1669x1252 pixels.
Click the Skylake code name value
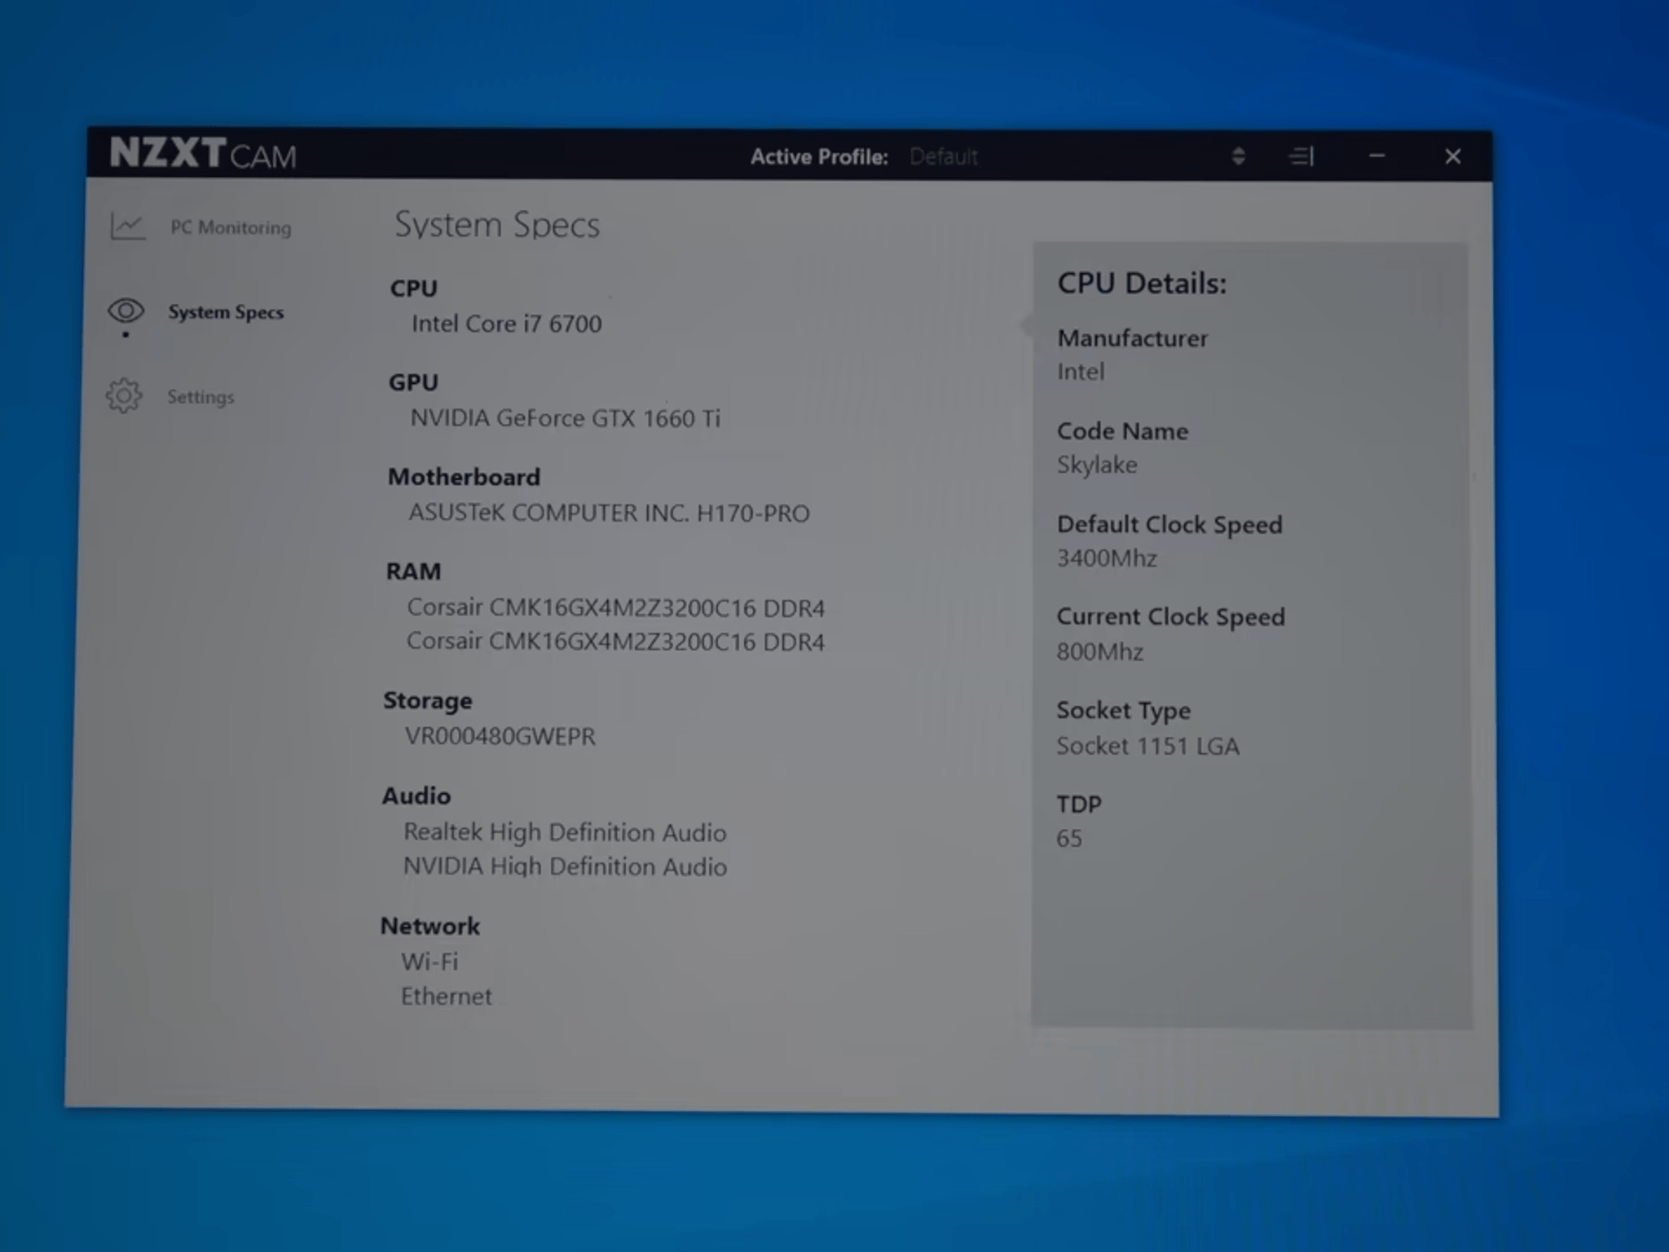point(1097,465)
